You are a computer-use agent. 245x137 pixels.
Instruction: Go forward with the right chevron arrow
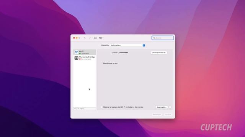pos(90,38)
